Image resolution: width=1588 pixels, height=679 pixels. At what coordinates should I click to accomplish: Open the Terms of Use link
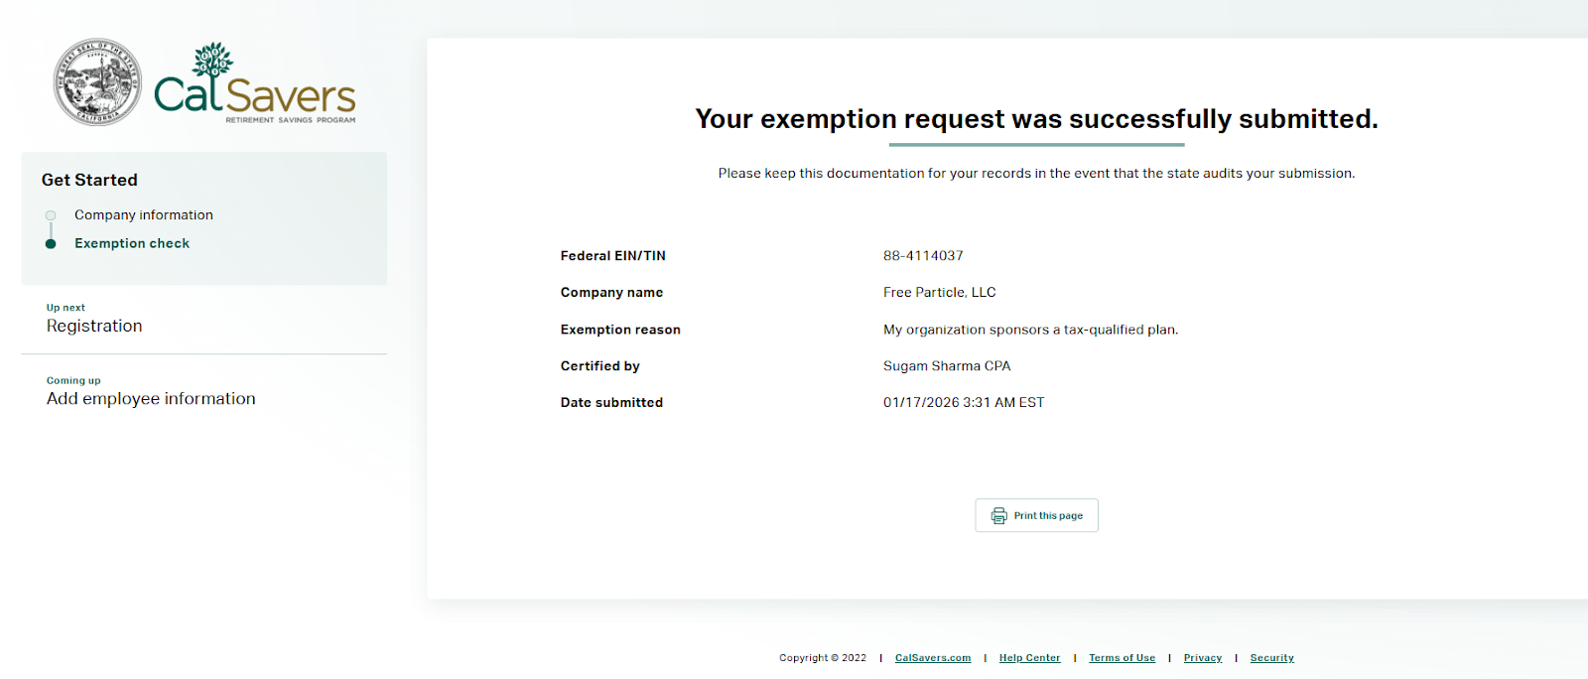click(1122, 658)
